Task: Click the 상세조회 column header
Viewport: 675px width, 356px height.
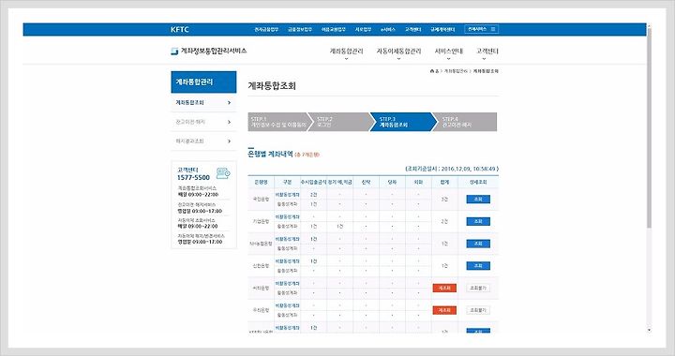Action: 478,183
